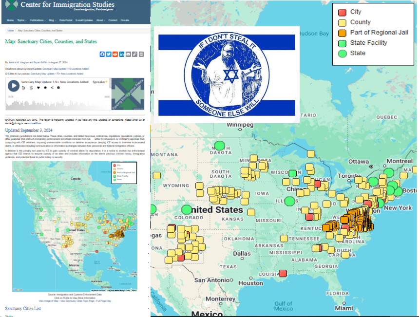The width and height of the screenshot is (420, 317).
Task: Print the article using printer icon
Action: pyautogui.click(x=141, y=55)
